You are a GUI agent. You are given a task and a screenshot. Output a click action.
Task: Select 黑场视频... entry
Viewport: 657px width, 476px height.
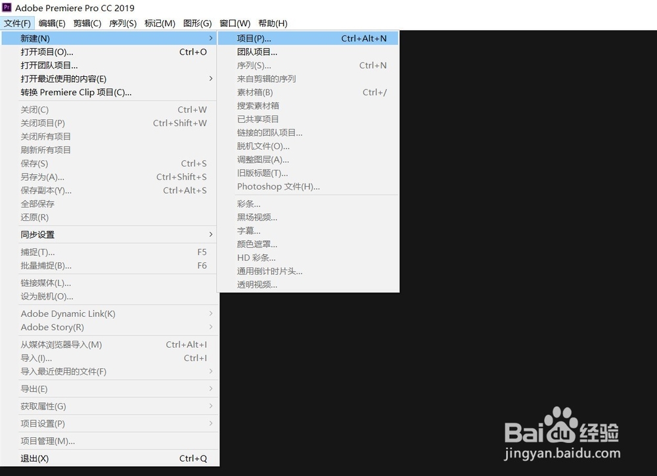click(308, 217)
